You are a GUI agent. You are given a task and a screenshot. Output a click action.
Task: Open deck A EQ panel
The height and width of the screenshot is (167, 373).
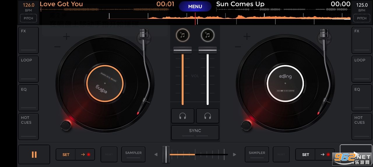pyautogui.click(x=28, y=98)
